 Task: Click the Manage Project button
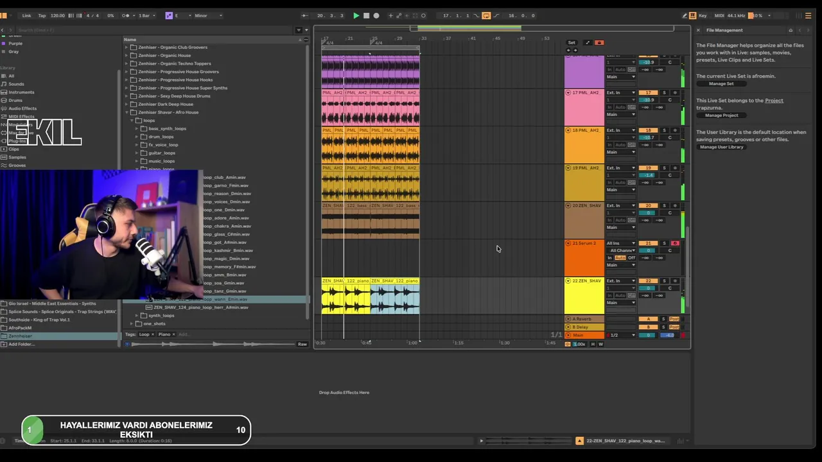coord(722,116)
